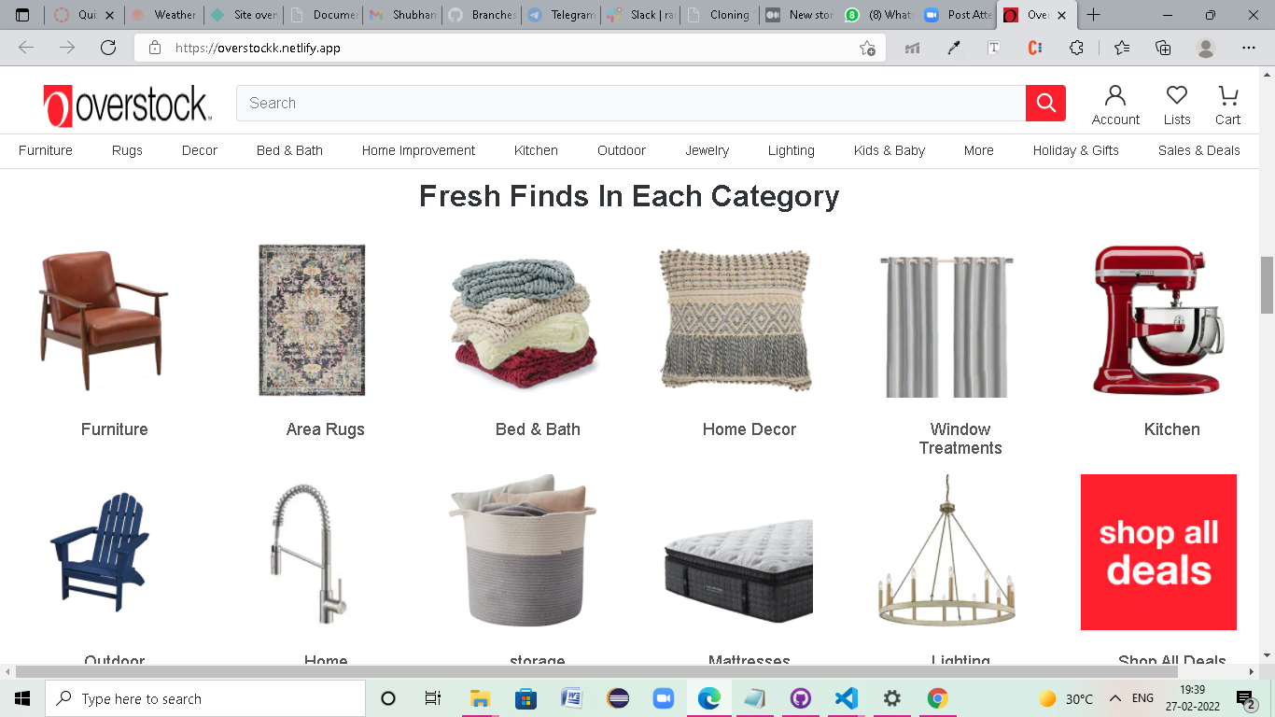Click Window Treatments category label

tap(960, 439)
